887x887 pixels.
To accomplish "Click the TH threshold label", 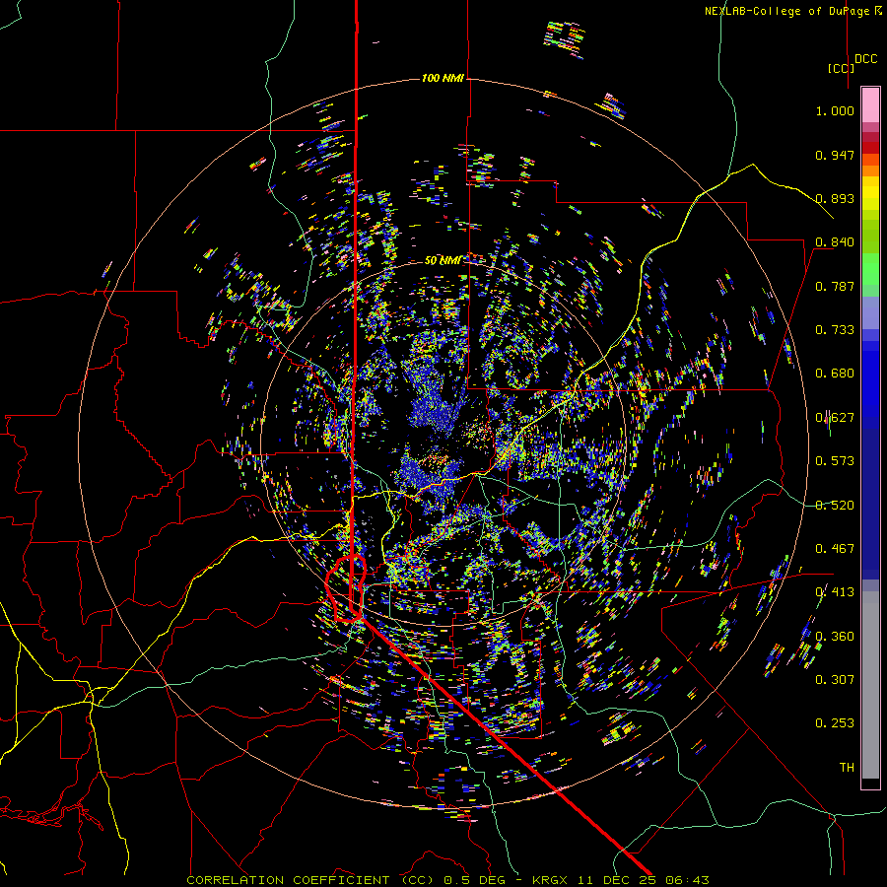I will coord(847,768).
